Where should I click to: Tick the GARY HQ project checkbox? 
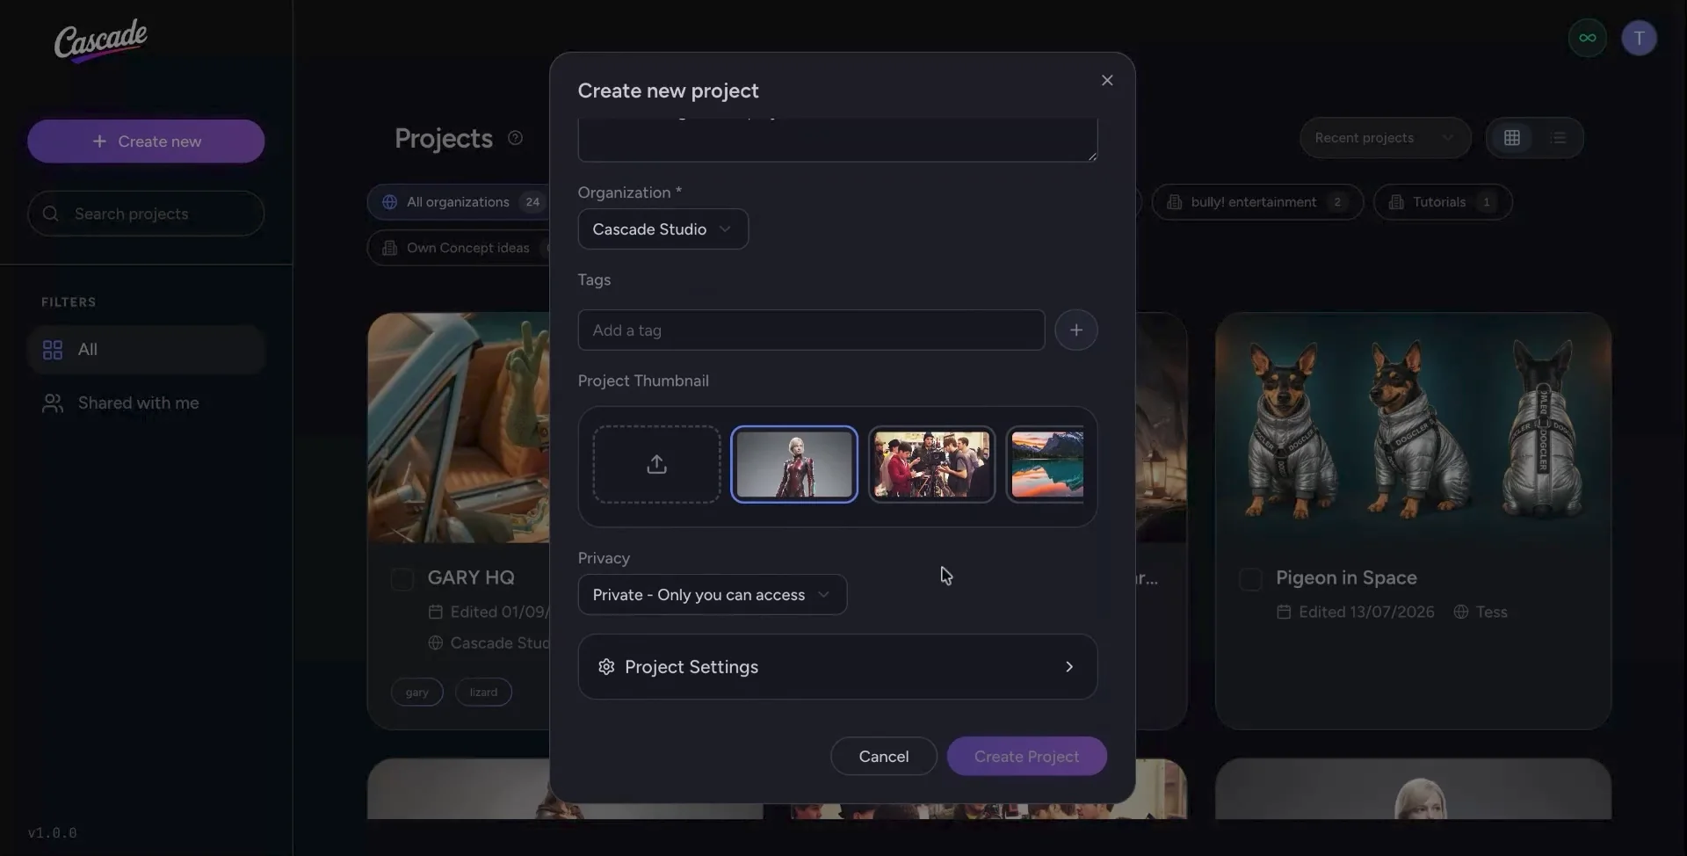402,579
